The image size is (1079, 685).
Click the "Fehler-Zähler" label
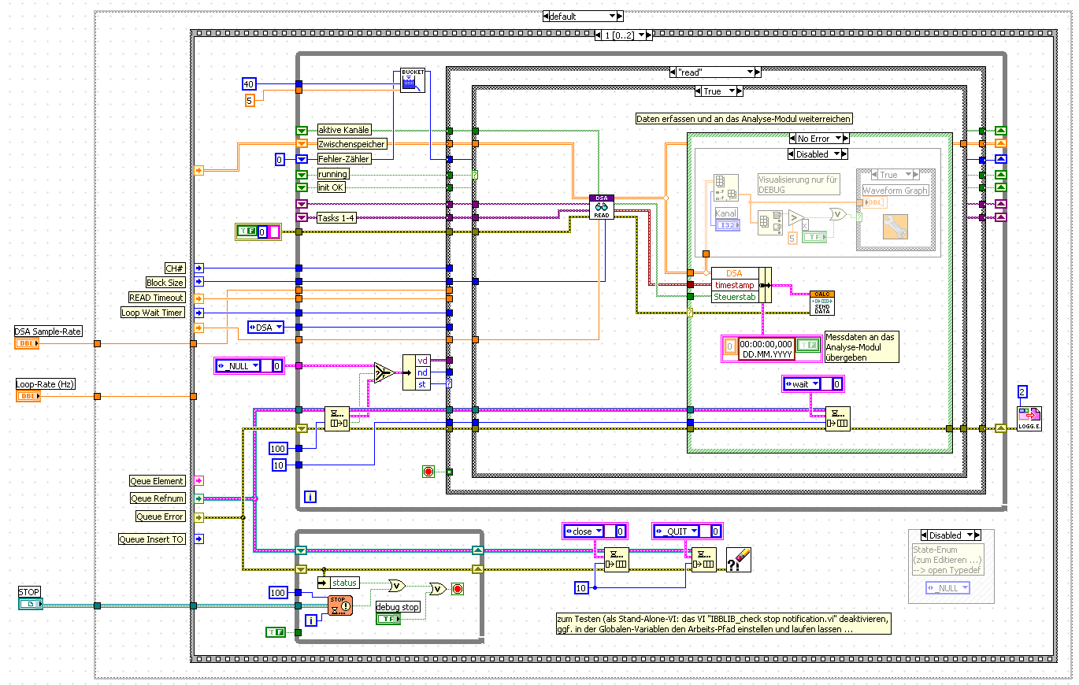[343, 159]
